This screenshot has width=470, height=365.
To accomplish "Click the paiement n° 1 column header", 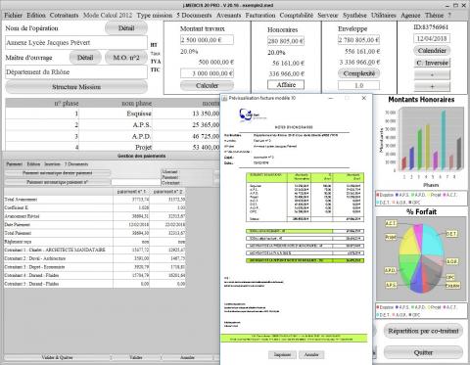I will click(131, 192).
